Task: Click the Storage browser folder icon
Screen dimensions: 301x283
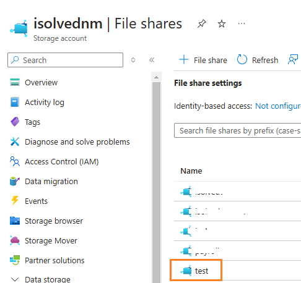Action: (x=15, y=221)
